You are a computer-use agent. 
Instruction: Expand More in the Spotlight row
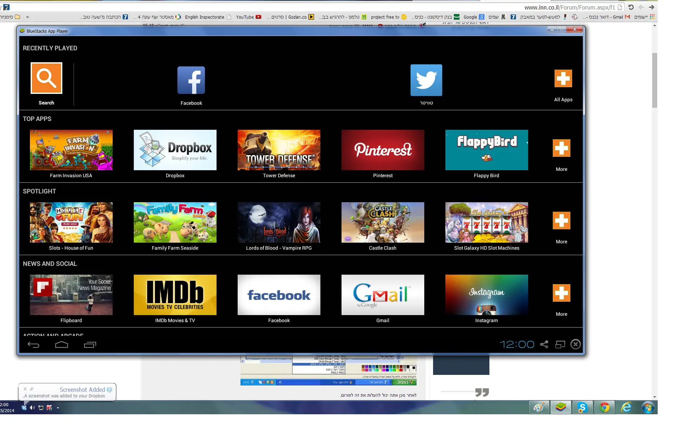(x=561, y=221)
